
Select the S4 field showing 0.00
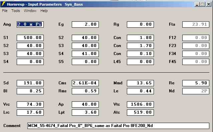pyautogui.click(x=30, y=62)
